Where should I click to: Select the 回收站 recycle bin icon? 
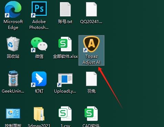click(13, 44)
